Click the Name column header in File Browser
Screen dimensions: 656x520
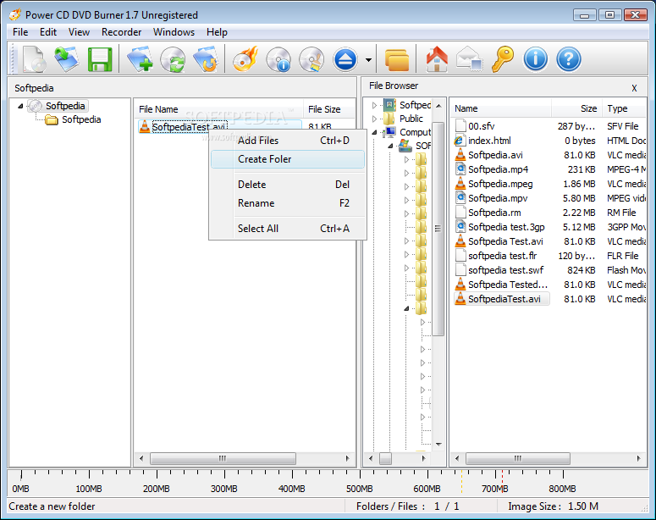pos(501,109)
